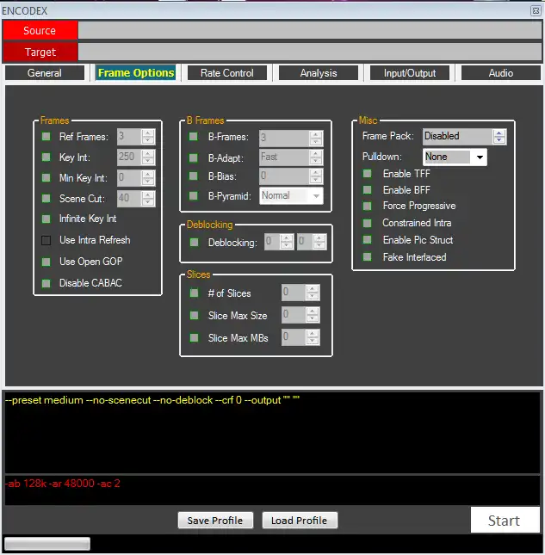
Task: Toggle Enable Pic Struct checkbox
Action: click(368, 239)
